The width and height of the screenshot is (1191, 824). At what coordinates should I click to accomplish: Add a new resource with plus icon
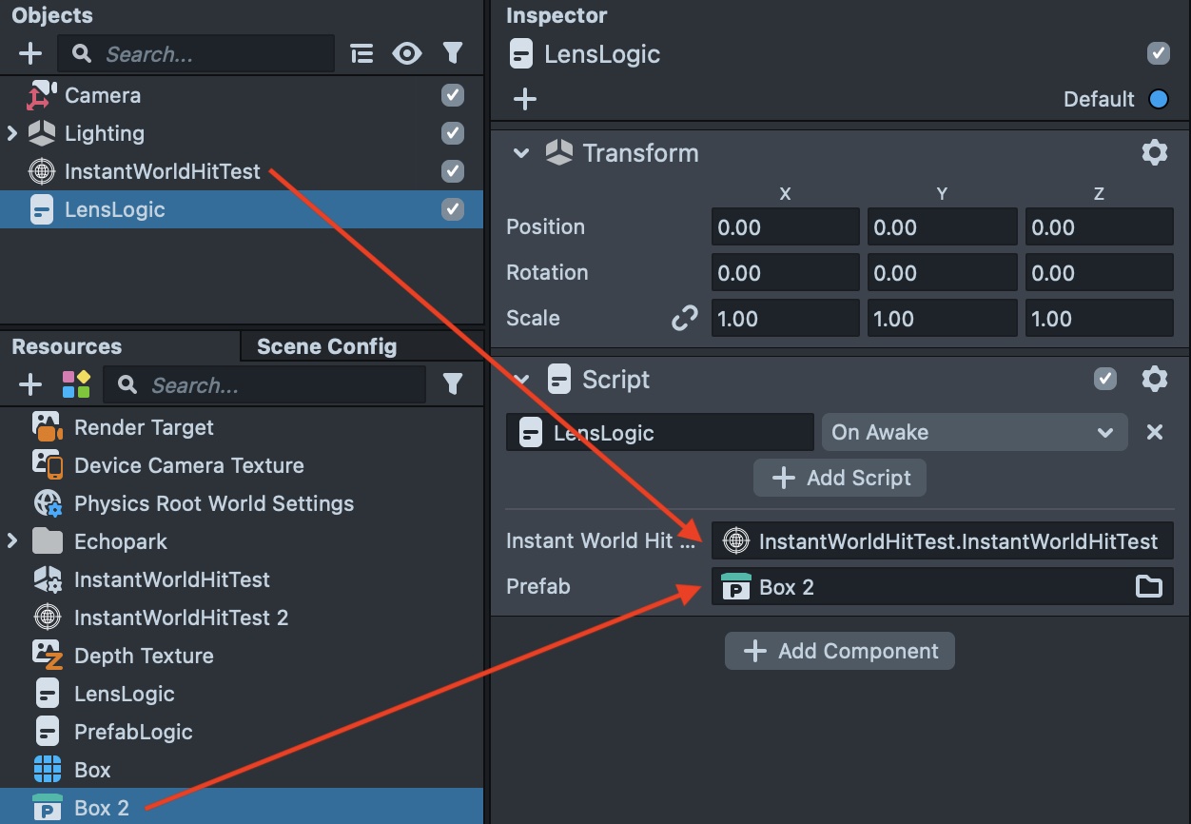tap(30, 384)
